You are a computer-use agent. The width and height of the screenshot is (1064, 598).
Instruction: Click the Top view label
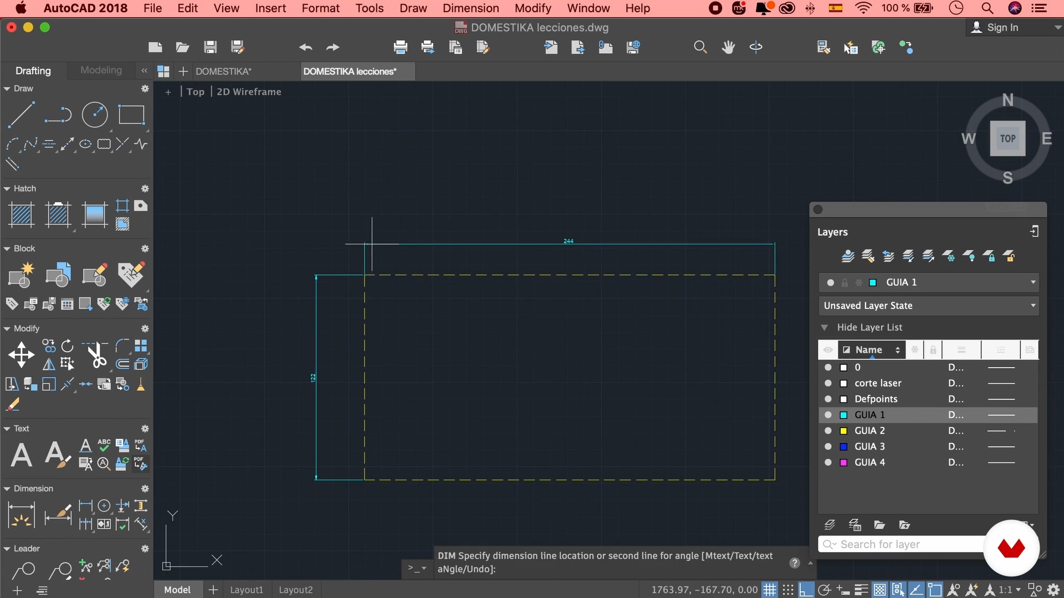[195, 92]
